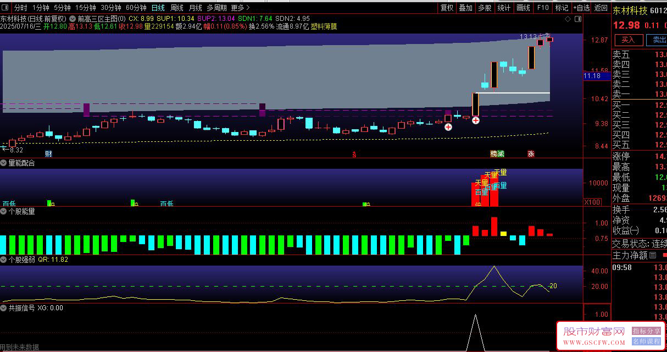Toggle the right panel layout icon
Screen dimensions: 667x352
point(577,18)
